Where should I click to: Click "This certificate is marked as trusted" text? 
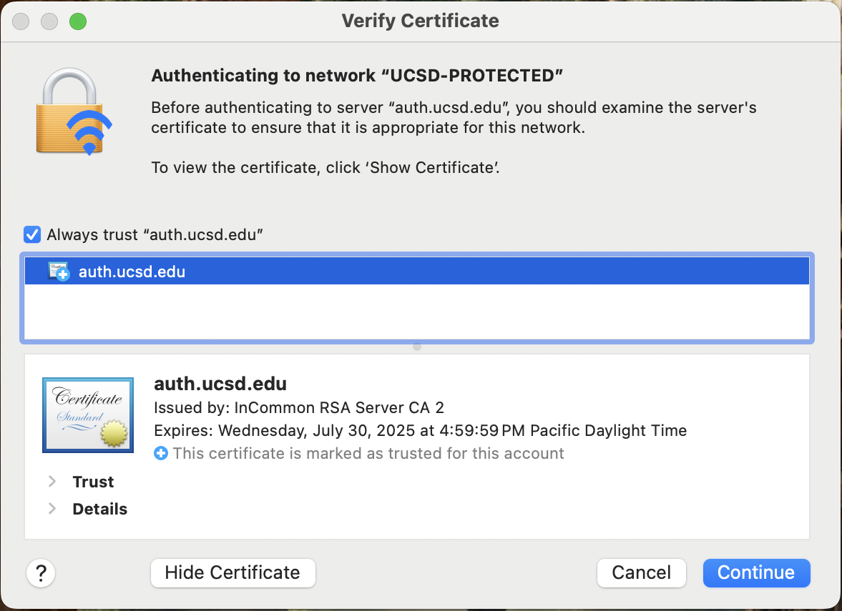[x=368, y=454]
